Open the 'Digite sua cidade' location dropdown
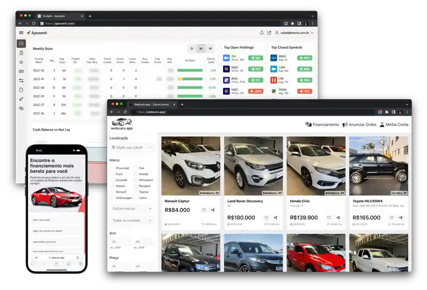This screenshot has width=427, height=290. (x=132, y=148)
